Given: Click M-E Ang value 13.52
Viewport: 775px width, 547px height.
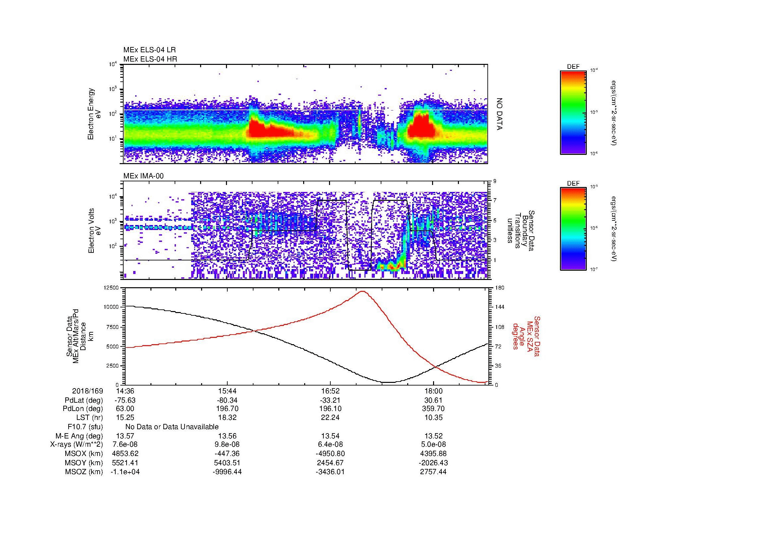Looking at the screenshot, I should point(433,436).
